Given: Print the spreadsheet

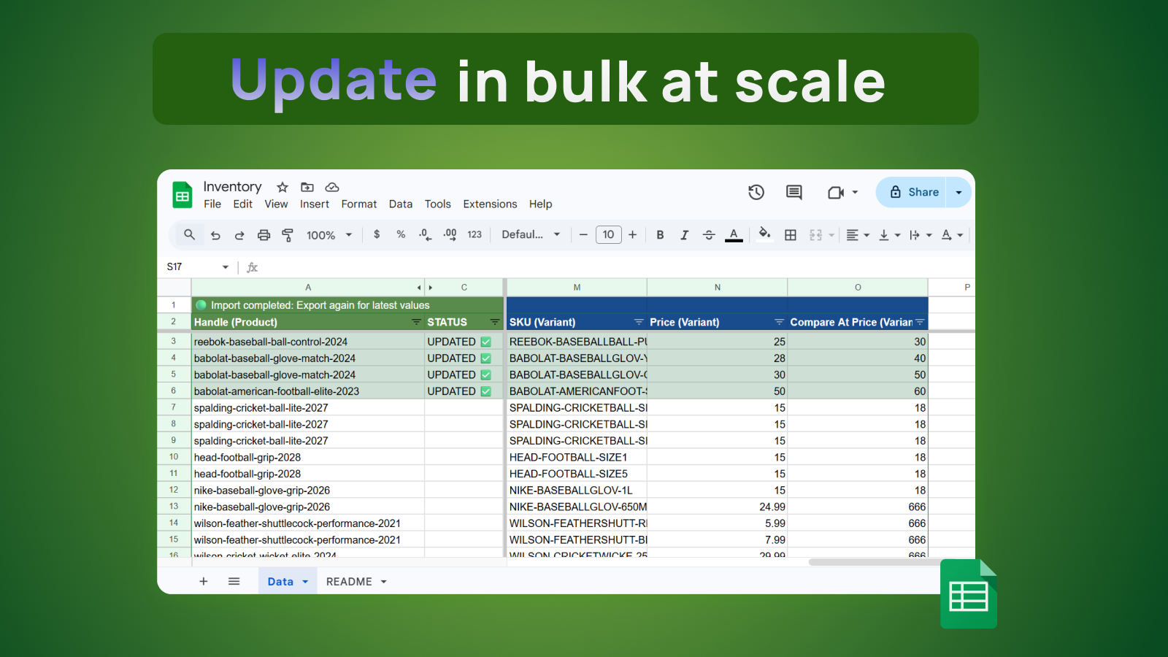Looking at the screenshot, I should [x=264, y=235].
